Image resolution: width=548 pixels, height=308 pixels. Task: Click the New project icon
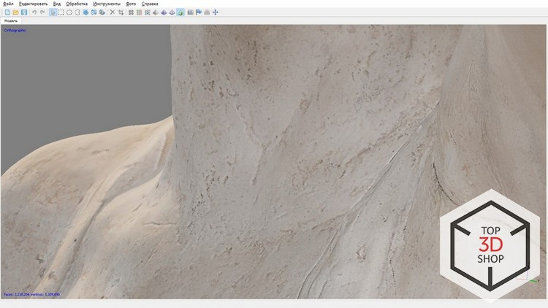tap(7, 12)
